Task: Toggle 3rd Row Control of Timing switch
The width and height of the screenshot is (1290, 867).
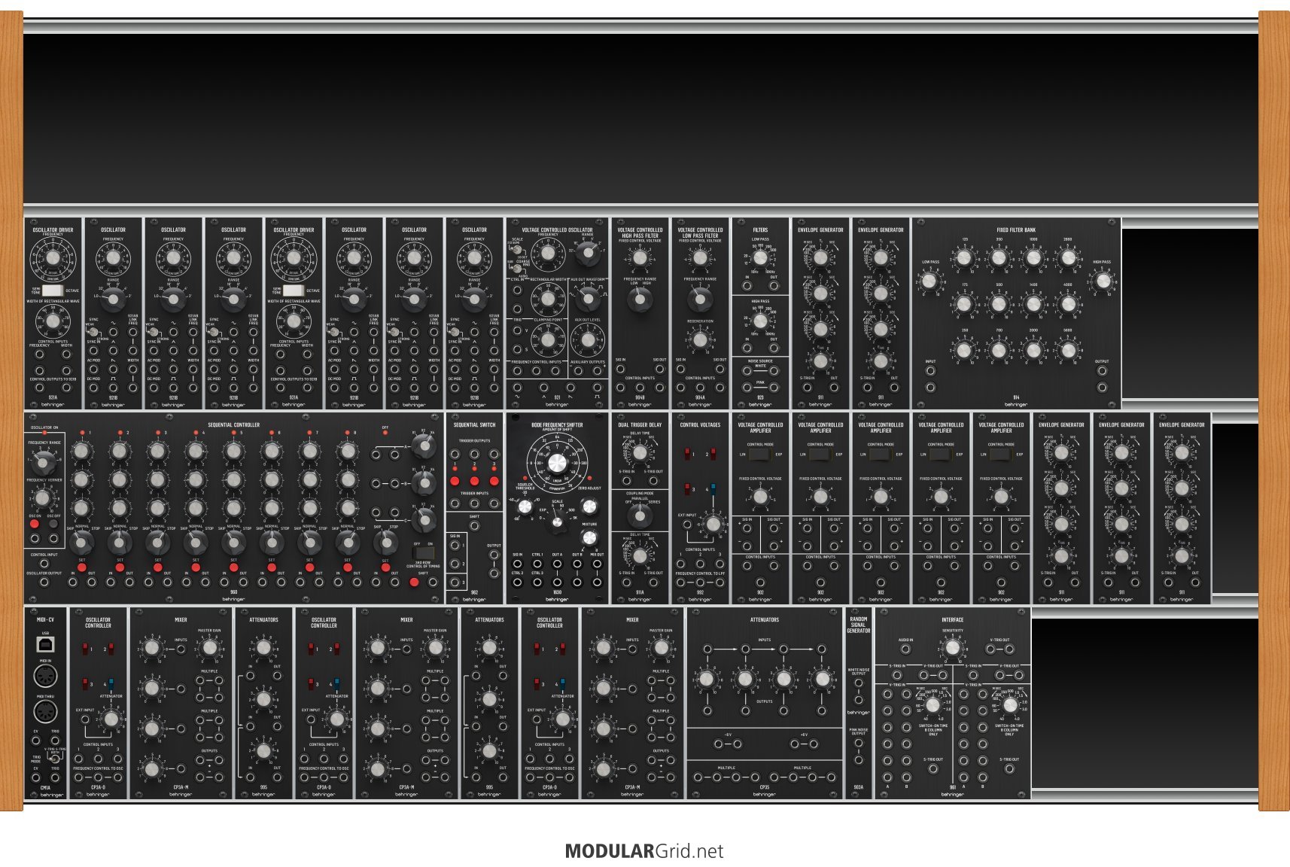Action: [424, 552]
